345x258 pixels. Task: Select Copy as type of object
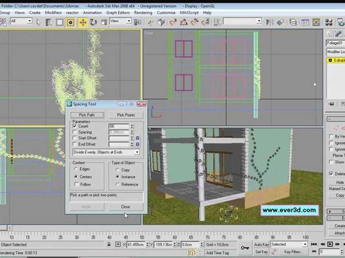click(x=118, y=170)
